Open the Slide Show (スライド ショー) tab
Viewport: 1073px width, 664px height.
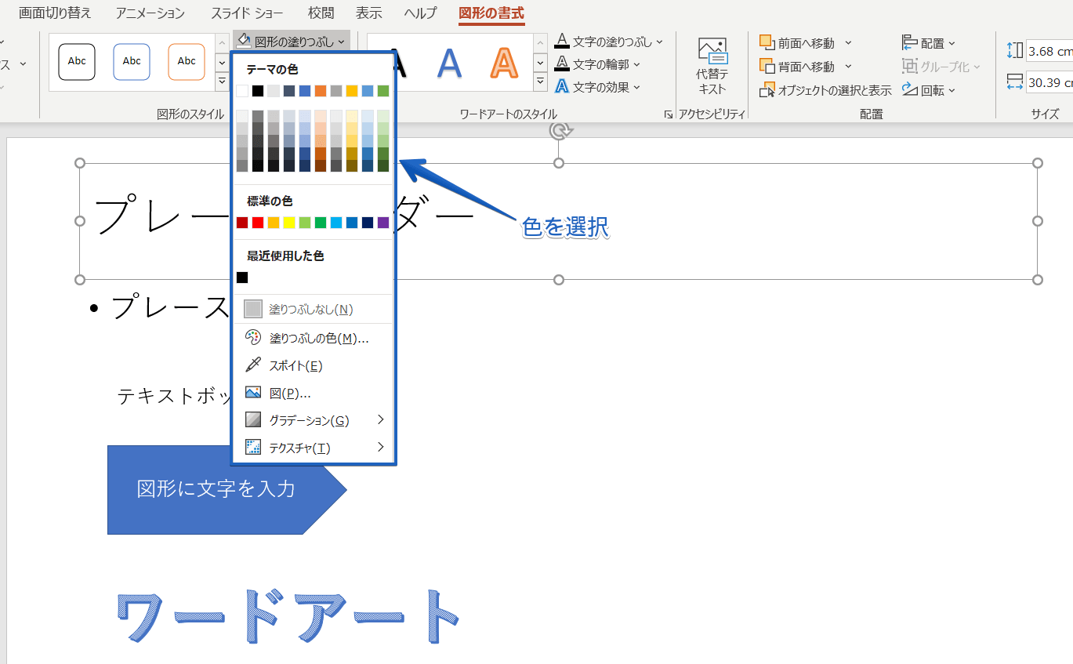(247, 13)
